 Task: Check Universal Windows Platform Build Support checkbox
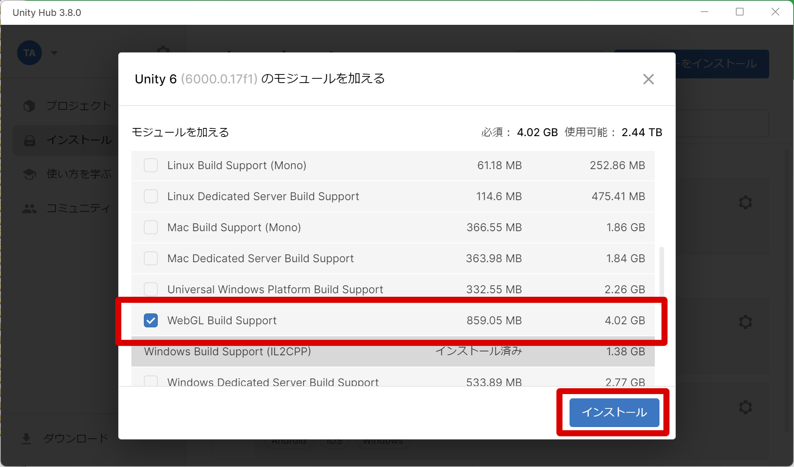point(150,289)
